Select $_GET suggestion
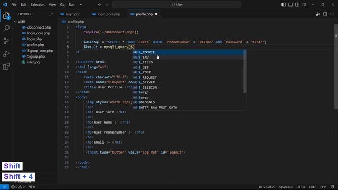The image size is (338, 190). click(x=188, y=67)
